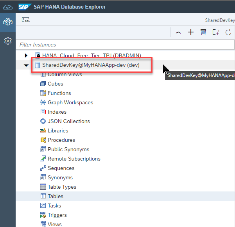
Task: Click the Remote Subscriptions arrow icon
Action: 43,159
